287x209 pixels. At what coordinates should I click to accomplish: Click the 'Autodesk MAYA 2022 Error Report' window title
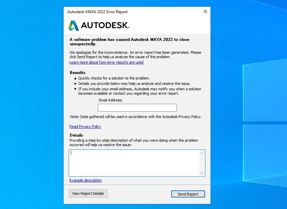97,12
